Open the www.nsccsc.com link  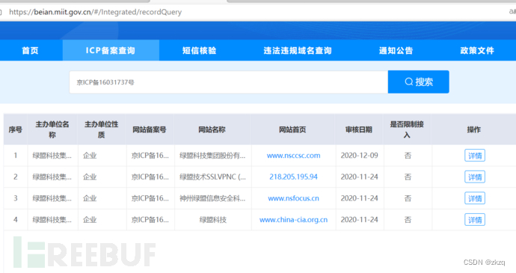(294, 156)
